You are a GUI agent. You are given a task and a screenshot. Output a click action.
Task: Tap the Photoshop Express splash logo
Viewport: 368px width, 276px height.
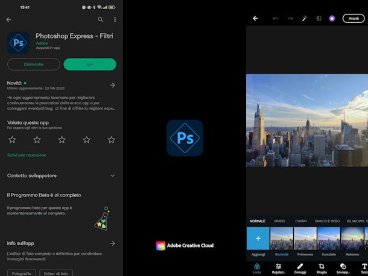coord(185,138)
